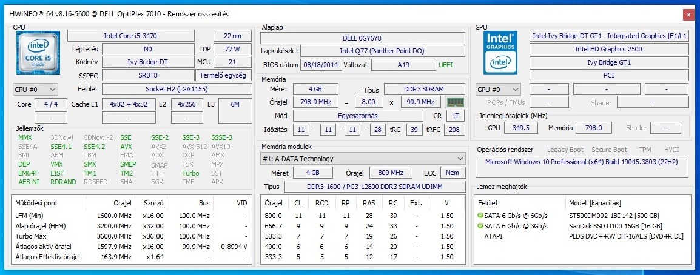The width and height of the screenshot is (700, 275).
Task: Click the BIOS version A19
Action: pyautogui.click(x=403, y=65)
